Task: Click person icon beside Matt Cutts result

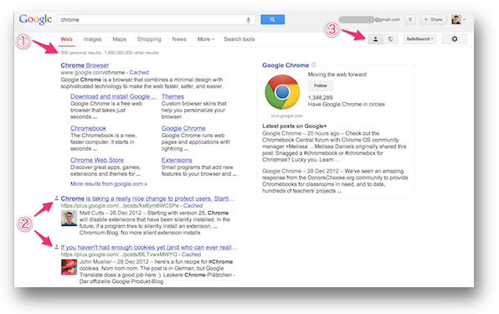Action: (x=56, y=198)
